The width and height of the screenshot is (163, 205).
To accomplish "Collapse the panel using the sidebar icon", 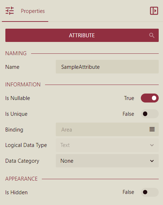I will tap(154, 11).
